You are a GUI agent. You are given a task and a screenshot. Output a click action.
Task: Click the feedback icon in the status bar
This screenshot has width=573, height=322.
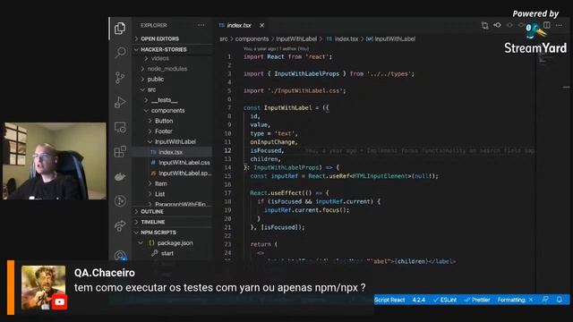tap(545, 300)
